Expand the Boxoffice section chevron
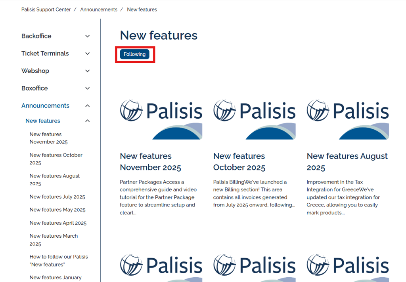Image resolution: width=406 pixels, height=282 pixels. [88, 88]
